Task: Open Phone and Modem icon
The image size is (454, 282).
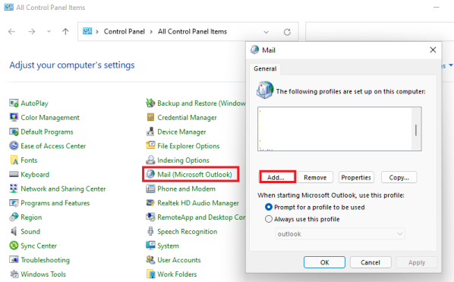Action: (150, 189)
